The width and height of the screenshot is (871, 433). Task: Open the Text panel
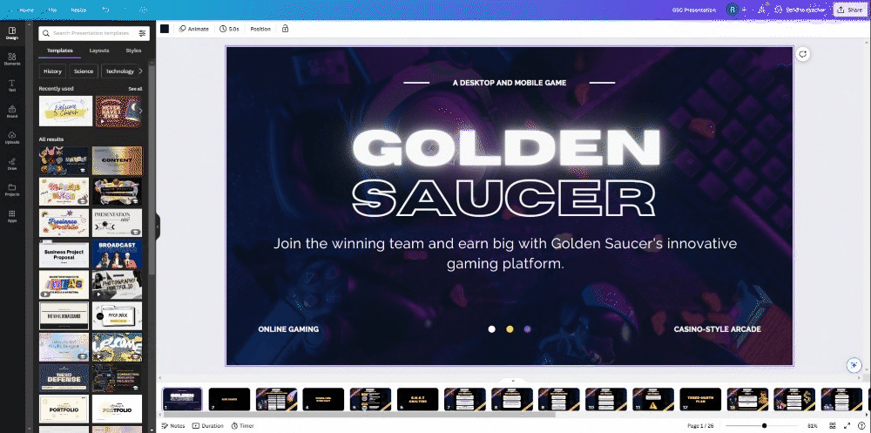point(11,85)
